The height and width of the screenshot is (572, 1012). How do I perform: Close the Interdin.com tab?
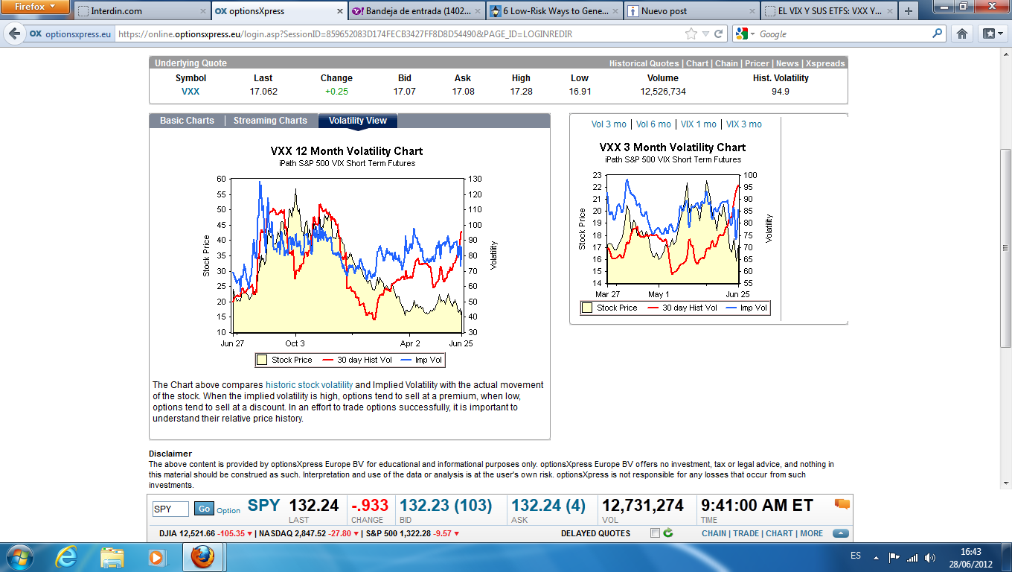pyautogui.click(x=202, y=11)
